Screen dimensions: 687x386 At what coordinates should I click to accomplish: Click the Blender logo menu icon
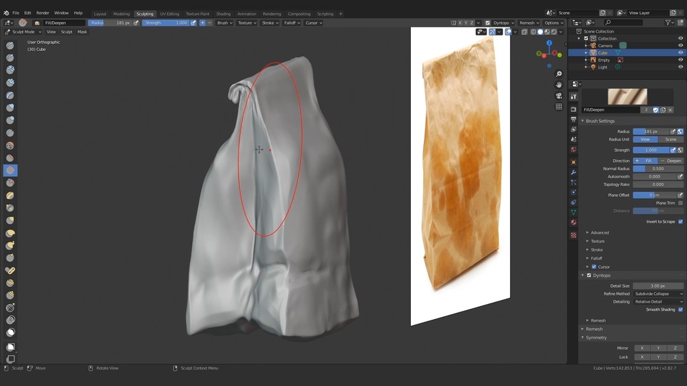pyautogui.click(x=6, y=13)
